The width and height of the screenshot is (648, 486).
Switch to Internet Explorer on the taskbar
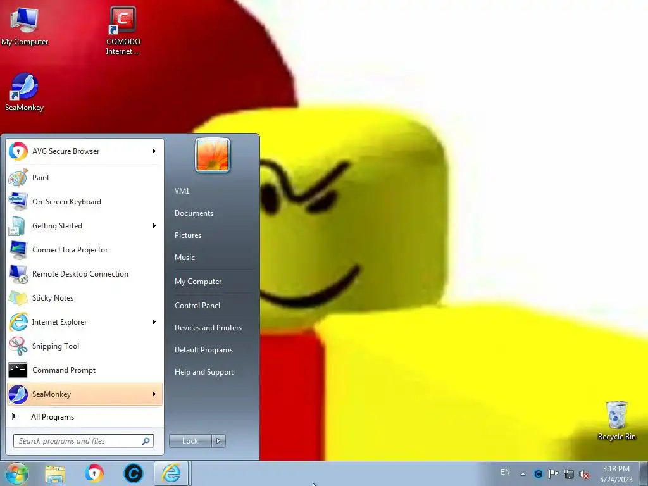pyautogui.click(x=171, y=473)
